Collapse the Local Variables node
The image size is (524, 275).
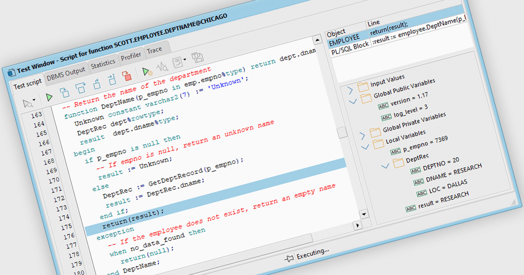(x=365, y=147)
